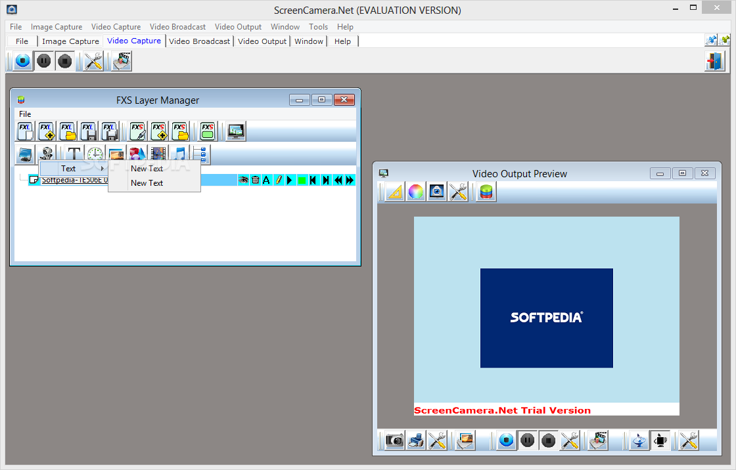Open the image gallery icon in Video Output Preview
This screenshot has height=470, width=736.
(x=465, y=440)
